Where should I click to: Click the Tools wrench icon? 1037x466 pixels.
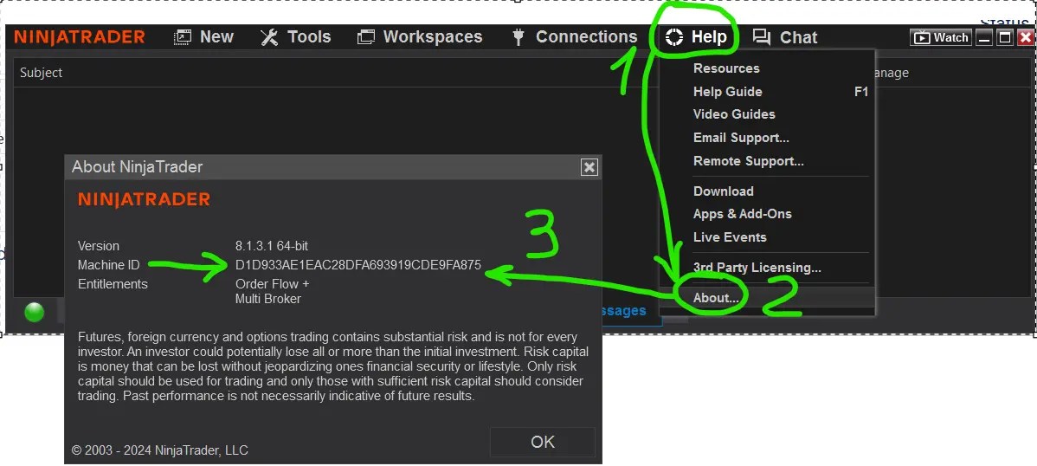(269, 37)
